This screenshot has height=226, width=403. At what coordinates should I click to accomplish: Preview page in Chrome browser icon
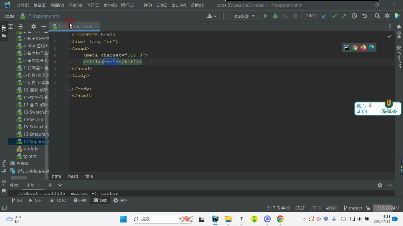tap(355, 48)
